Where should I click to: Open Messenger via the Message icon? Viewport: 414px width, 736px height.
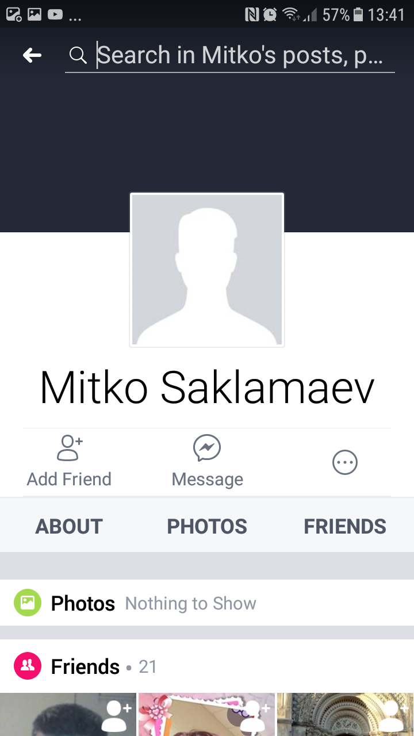[207, 448]
